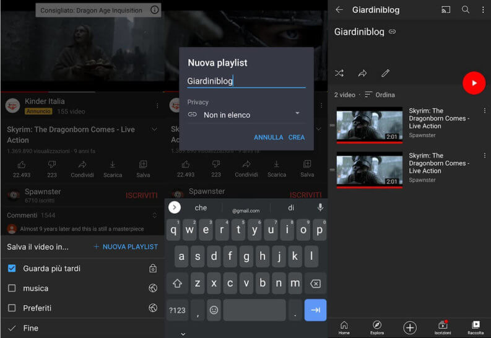Screen dimensions: 491x338
Task: Click the globe icon beside musica
Action: point(153,288)
